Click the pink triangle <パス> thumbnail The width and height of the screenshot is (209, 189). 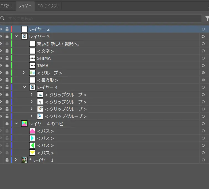32,131
